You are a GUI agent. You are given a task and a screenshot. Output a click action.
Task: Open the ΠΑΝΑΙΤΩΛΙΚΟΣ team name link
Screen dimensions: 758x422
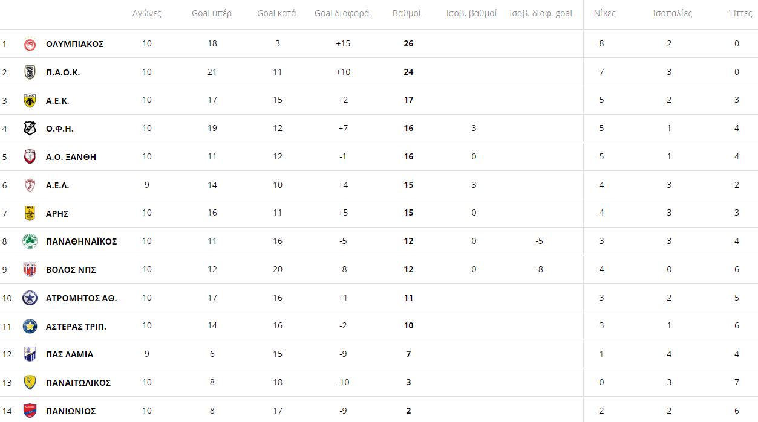tap(79, 383)
